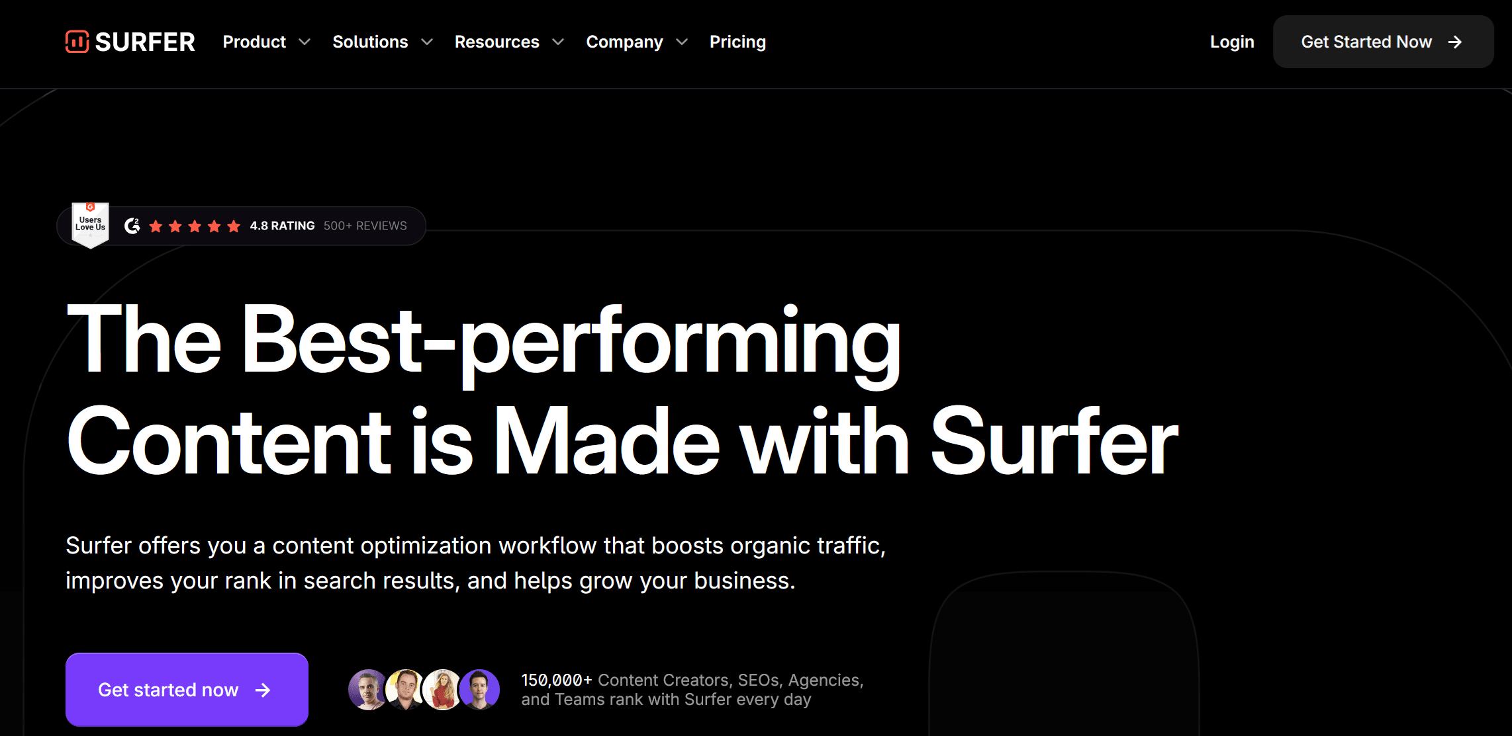The image size is (1512, 736).
Task: Click the SURFER wordmark text
Action: 145,42
